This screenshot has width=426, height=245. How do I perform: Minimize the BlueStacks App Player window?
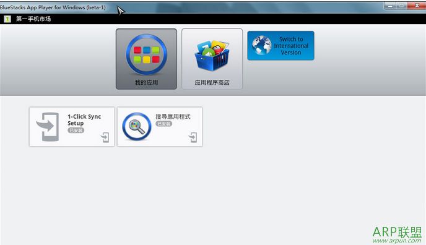click(x=390, y=6)
